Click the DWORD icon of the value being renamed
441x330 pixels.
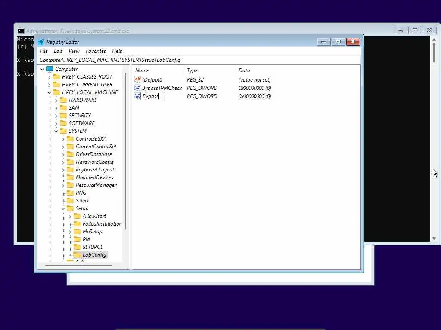click(137, 96)
